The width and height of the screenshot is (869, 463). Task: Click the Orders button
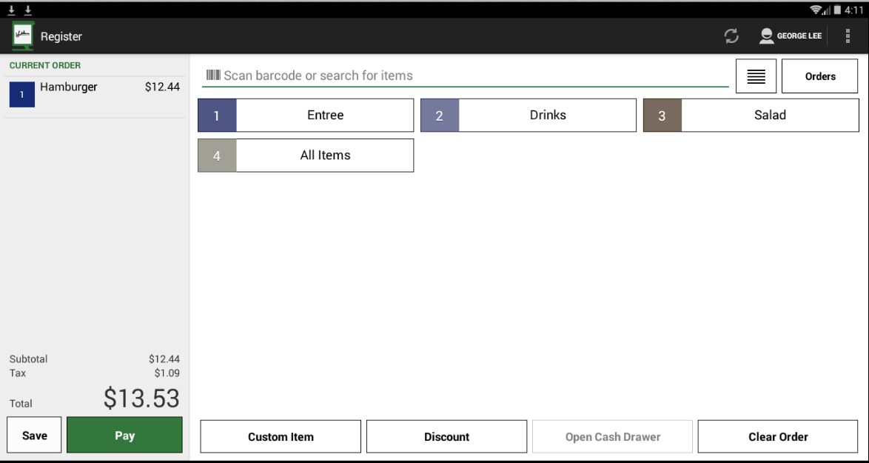(x=819, y=76)
